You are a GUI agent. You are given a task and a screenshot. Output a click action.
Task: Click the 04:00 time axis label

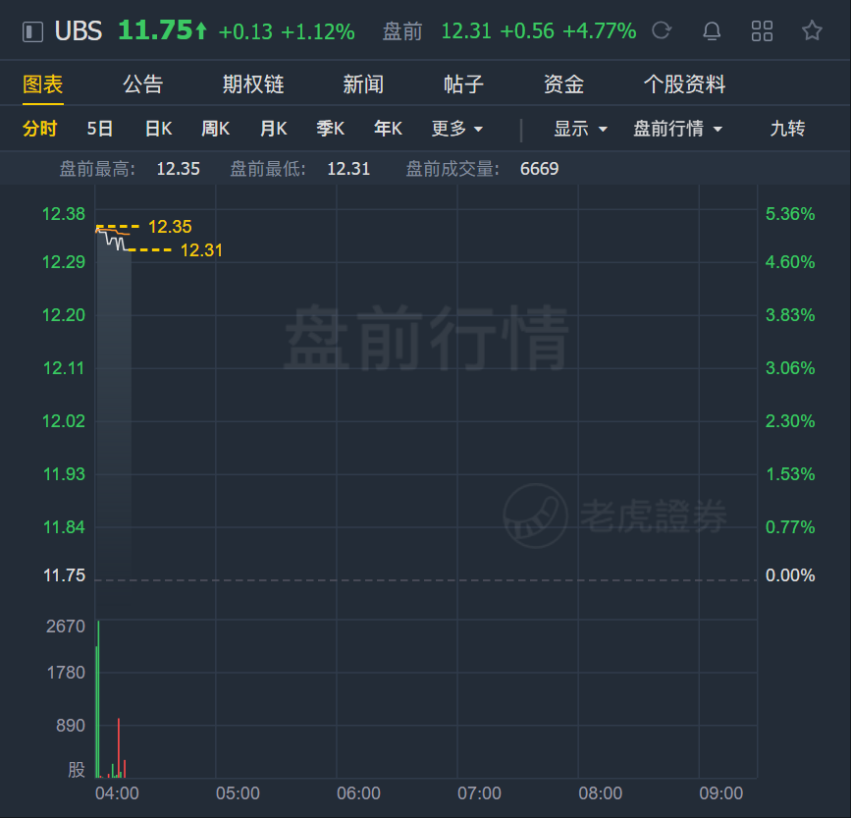click(x=117, y=793)
